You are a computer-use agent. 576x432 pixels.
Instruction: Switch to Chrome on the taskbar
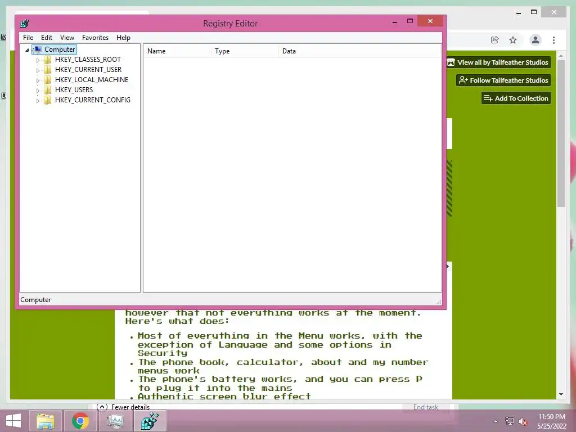80,421
